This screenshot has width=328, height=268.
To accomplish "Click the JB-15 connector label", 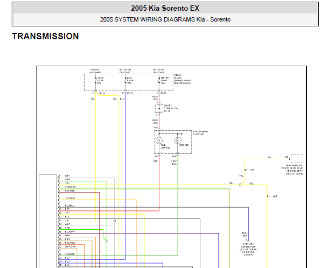I will pos(163,93).
